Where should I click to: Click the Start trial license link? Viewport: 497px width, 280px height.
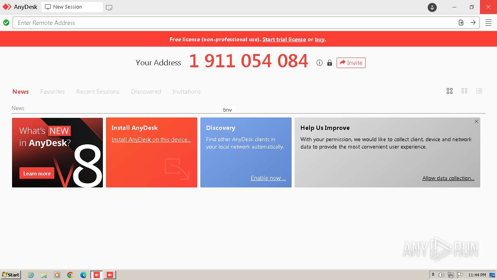tap(284, 39)
